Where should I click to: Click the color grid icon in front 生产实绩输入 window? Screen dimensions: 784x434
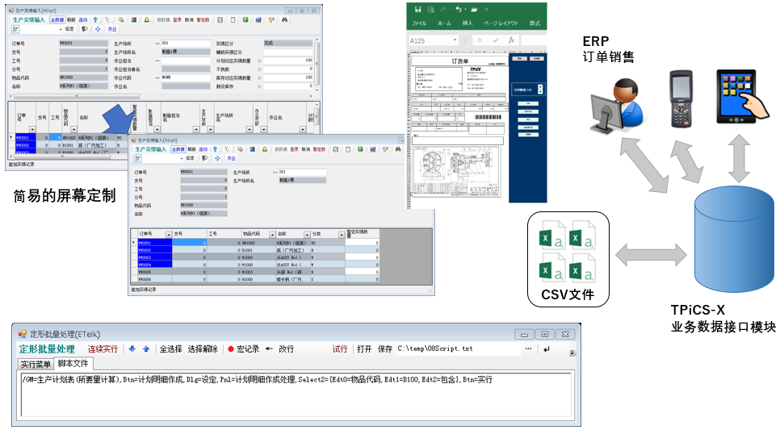point(253,149)
